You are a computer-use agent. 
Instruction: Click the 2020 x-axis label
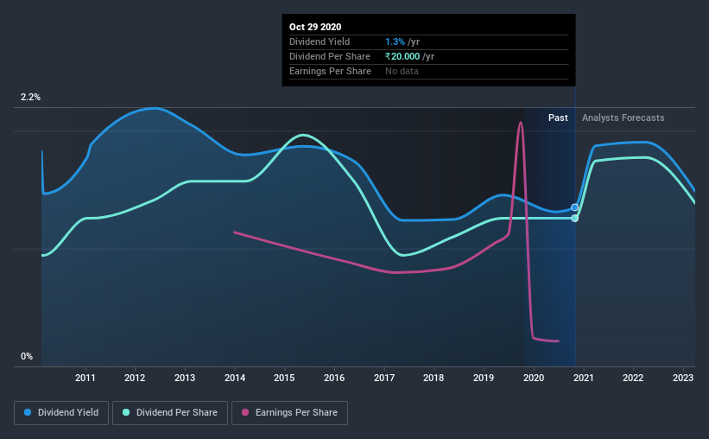pos(534,378)
